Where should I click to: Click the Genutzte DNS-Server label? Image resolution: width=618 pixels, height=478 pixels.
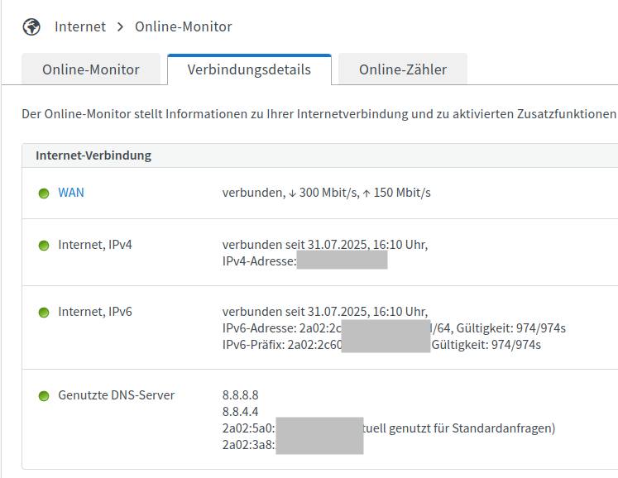(x=116, y=395)
